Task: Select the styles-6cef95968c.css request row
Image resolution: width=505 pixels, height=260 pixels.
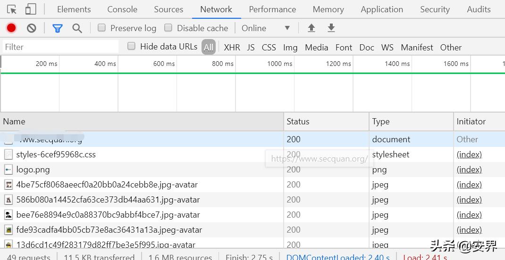Action: (56, 154)
